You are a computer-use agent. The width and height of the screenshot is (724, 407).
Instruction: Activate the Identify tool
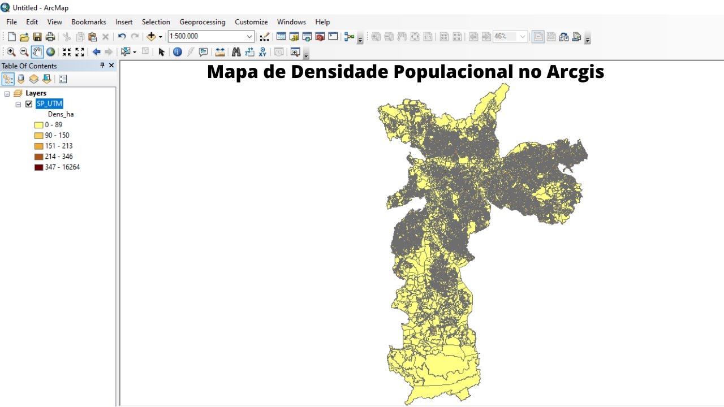pos(177,52)
